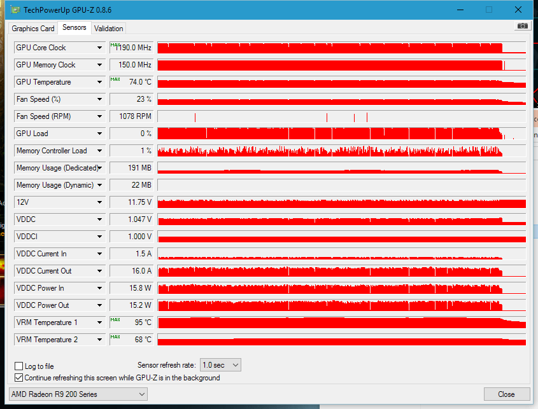Click the GPU Load history graph
This screenshot has width=538, height=409.
point(342,134)
